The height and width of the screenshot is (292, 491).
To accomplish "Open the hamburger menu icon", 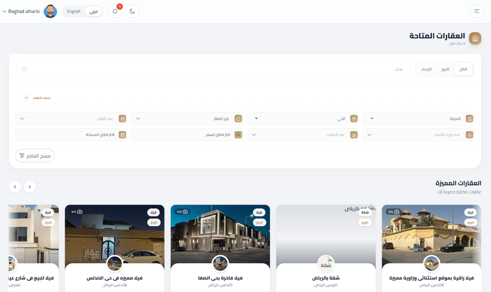I will (x=477, y=12).
